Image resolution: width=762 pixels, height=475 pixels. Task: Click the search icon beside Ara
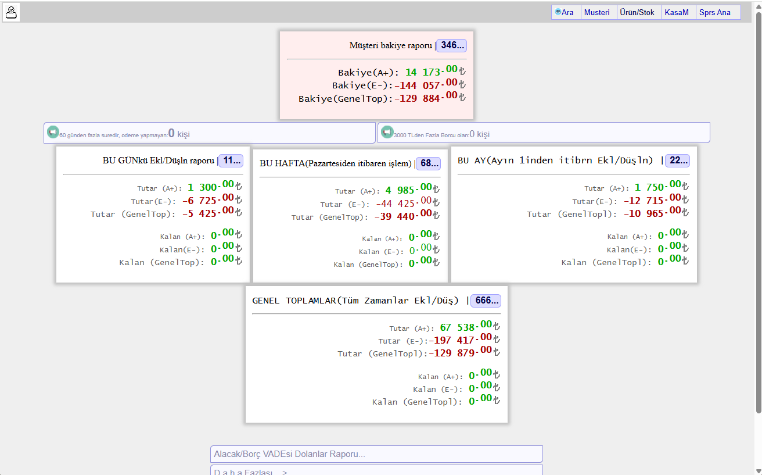click(558, 12)
